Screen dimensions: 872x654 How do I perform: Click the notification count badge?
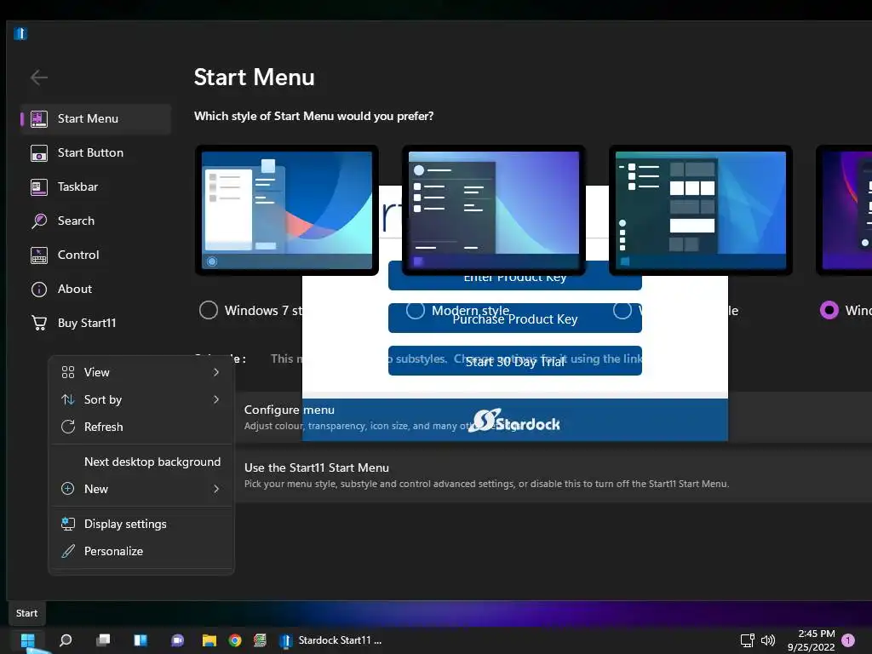pyautogui.click(x=848, y=640)
